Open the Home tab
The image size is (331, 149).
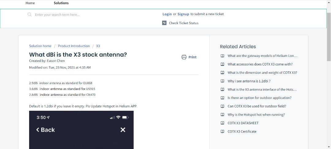[30, 3]
